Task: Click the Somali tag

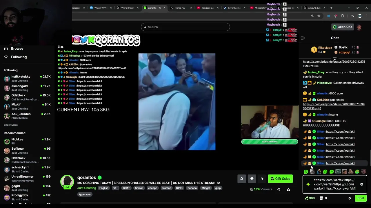Action: (139, 188)
